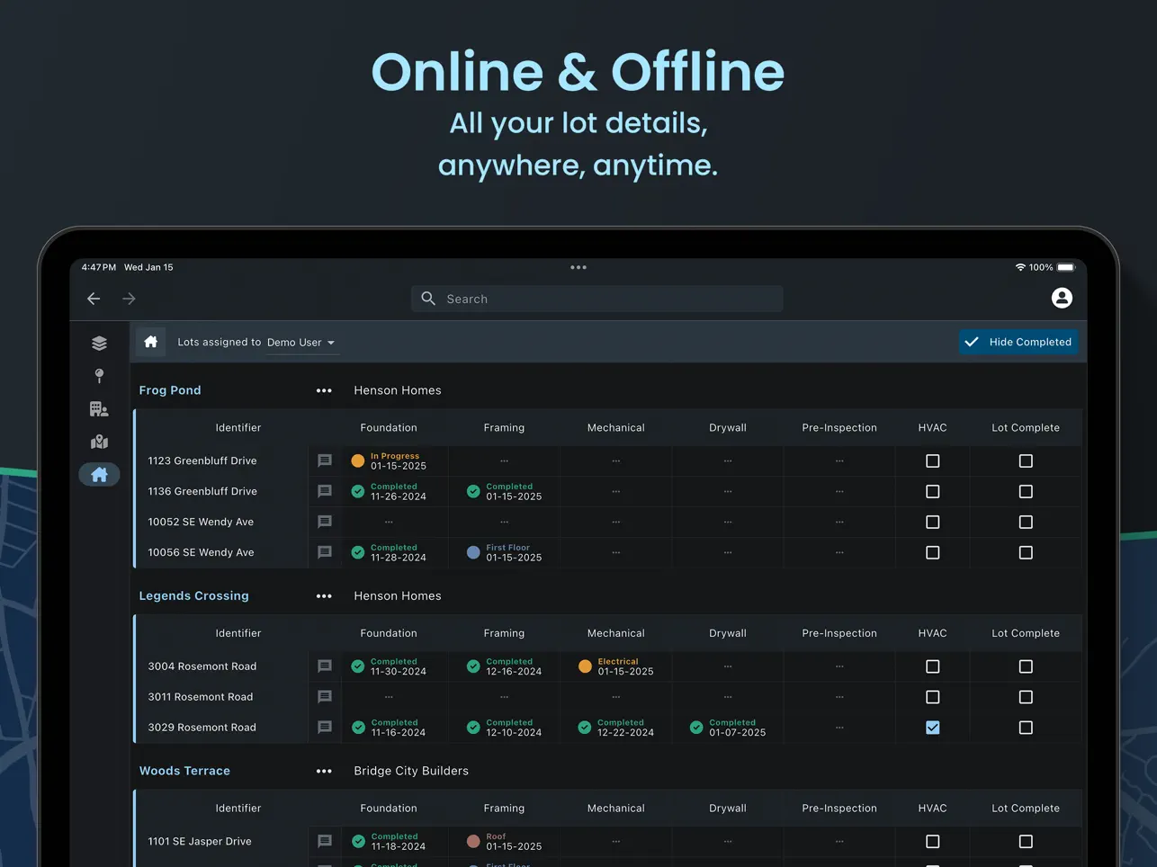1157x867 pixels.
Task: Select the map pin sidebar icon
Action: click(x=99, y=376)
